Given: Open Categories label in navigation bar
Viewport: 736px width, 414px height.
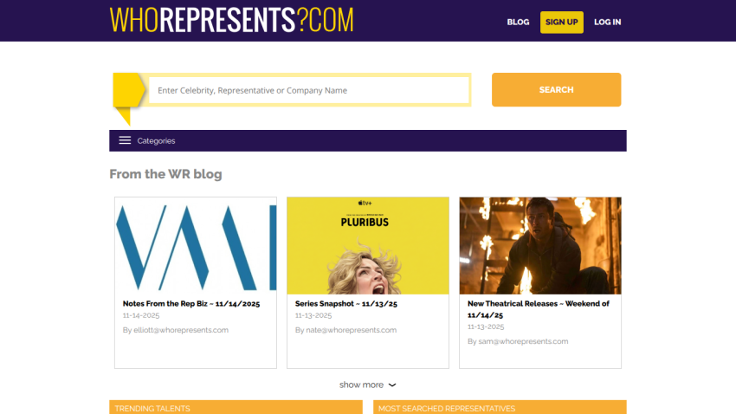Looking at the screenshot, I should coord(156,141).
